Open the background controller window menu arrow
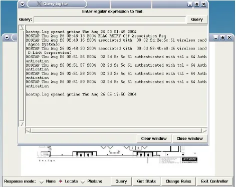The height and width of the screenshot is (187, 236). 7,37
